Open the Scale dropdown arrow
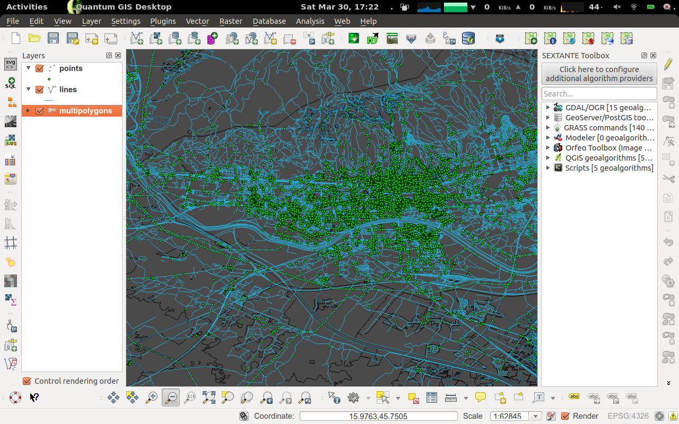The width and height of the screenshot is (679, 424). coord(536,416)
